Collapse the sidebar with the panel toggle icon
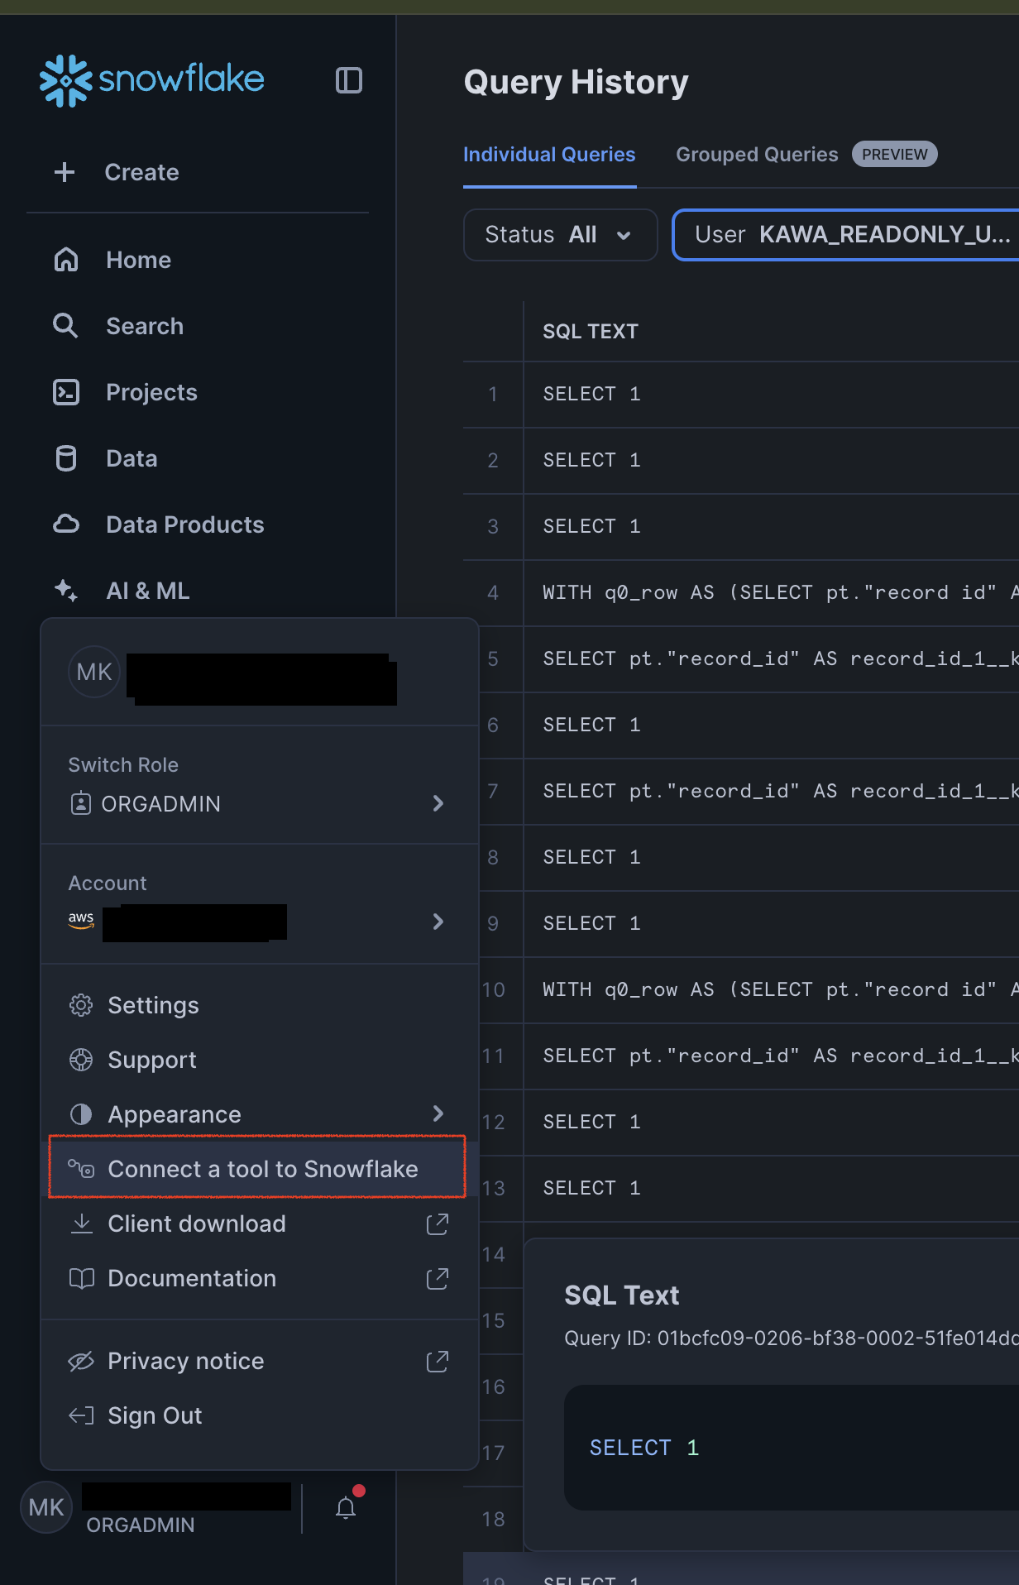The width and height of the screenshot is (1019, 1585). [348, 80]
